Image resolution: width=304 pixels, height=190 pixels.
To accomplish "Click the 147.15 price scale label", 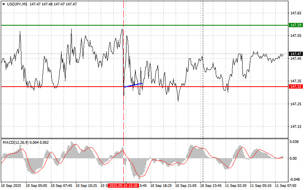I will click(296, 127).
